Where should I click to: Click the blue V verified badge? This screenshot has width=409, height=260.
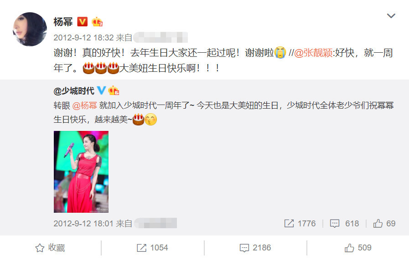tap(101, 90)
